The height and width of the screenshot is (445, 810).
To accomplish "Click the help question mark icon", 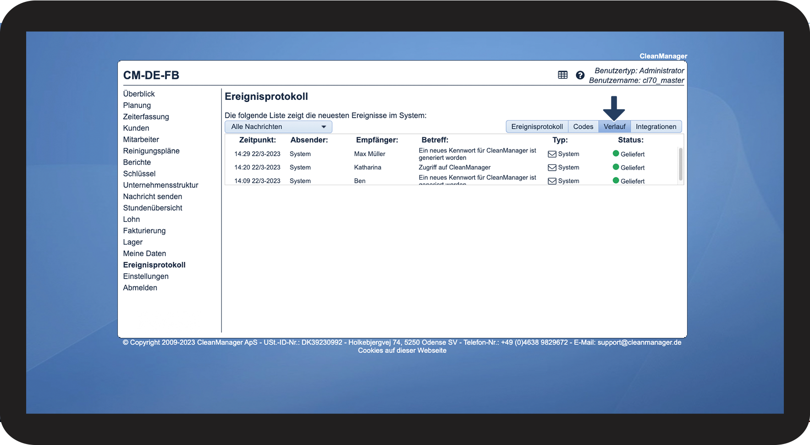I will (x=580, y=75).
